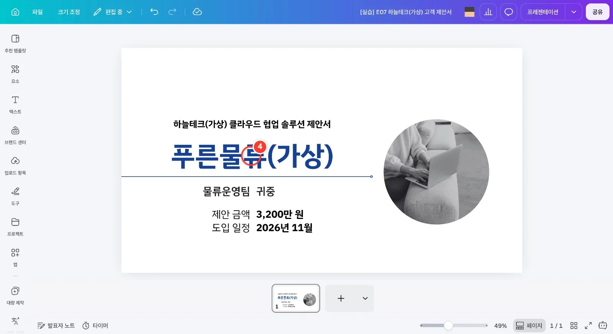This screenshot has height=334, width=613.
Task: Check cloud save status icon
Action: click(197, 12)
